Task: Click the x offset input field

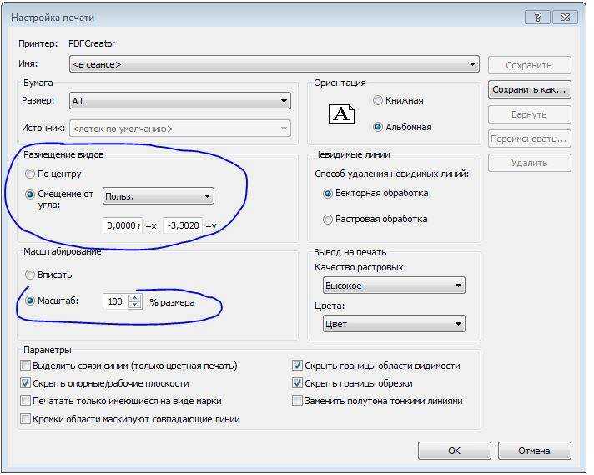Action: 123,225
